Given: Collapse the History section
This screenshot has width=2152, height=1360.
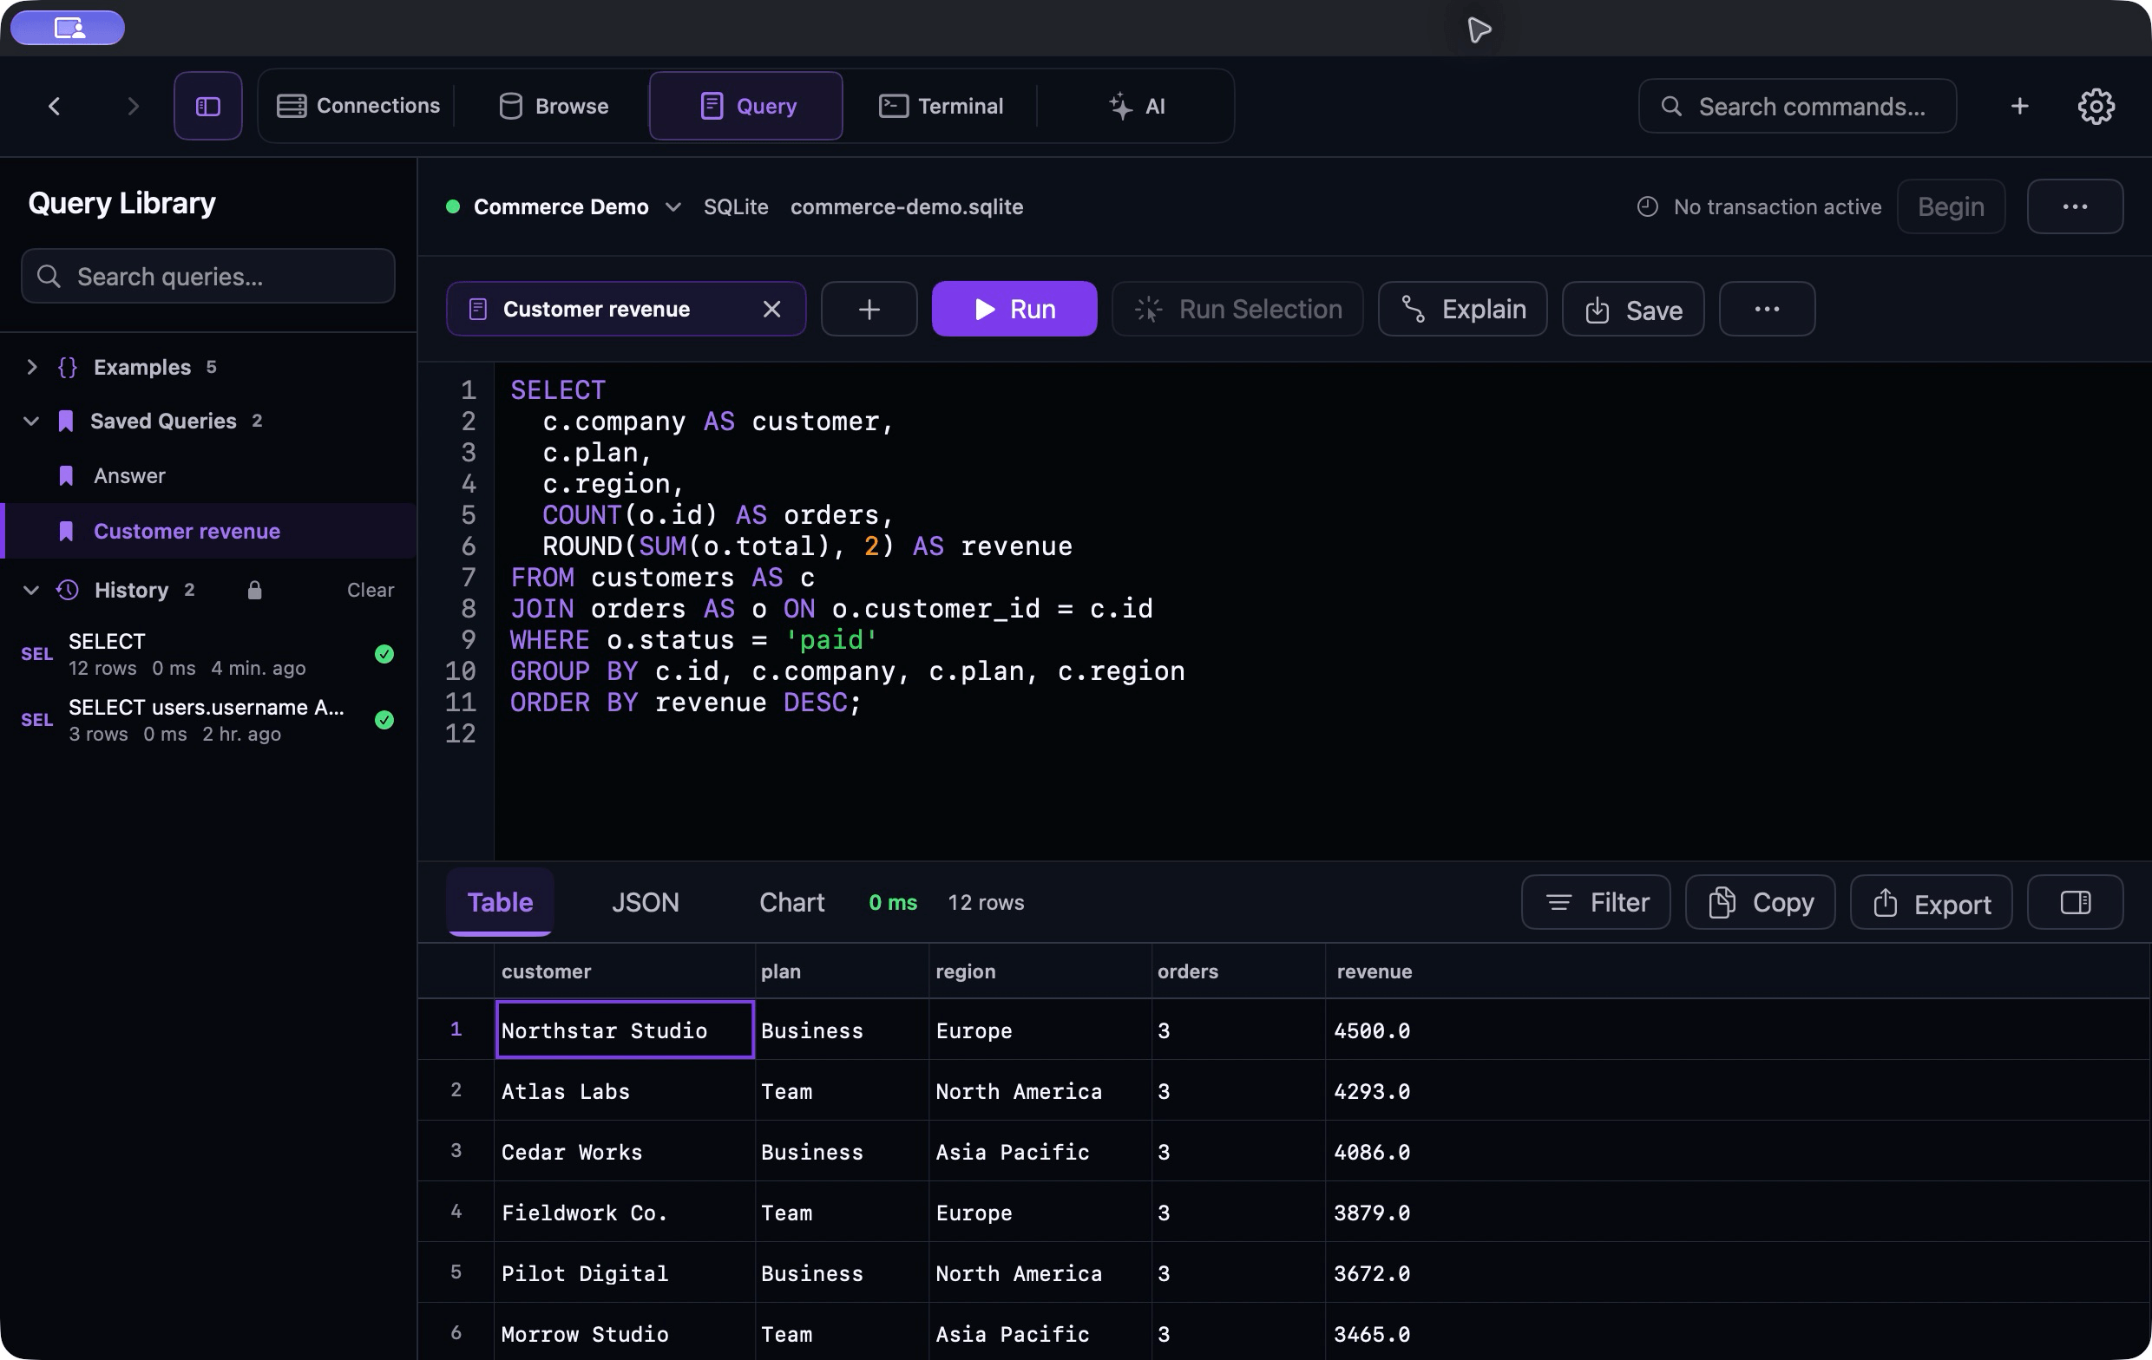Looking at the screenshot, I should 31,590.
